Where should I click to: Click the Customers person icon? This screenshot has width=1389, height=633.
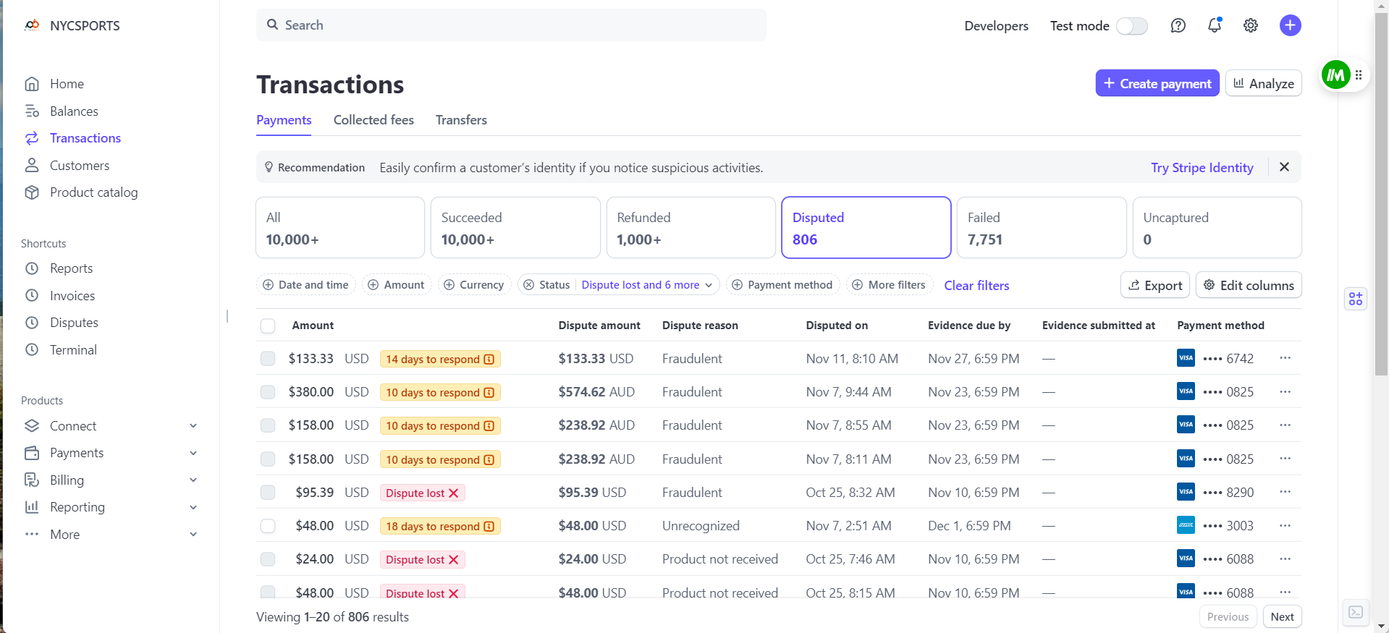(32, 166)
